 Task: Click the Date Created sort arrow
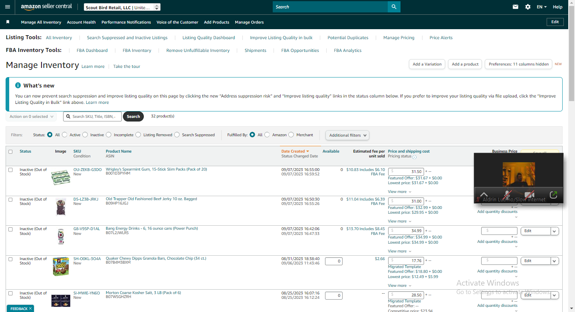point(307,151)
